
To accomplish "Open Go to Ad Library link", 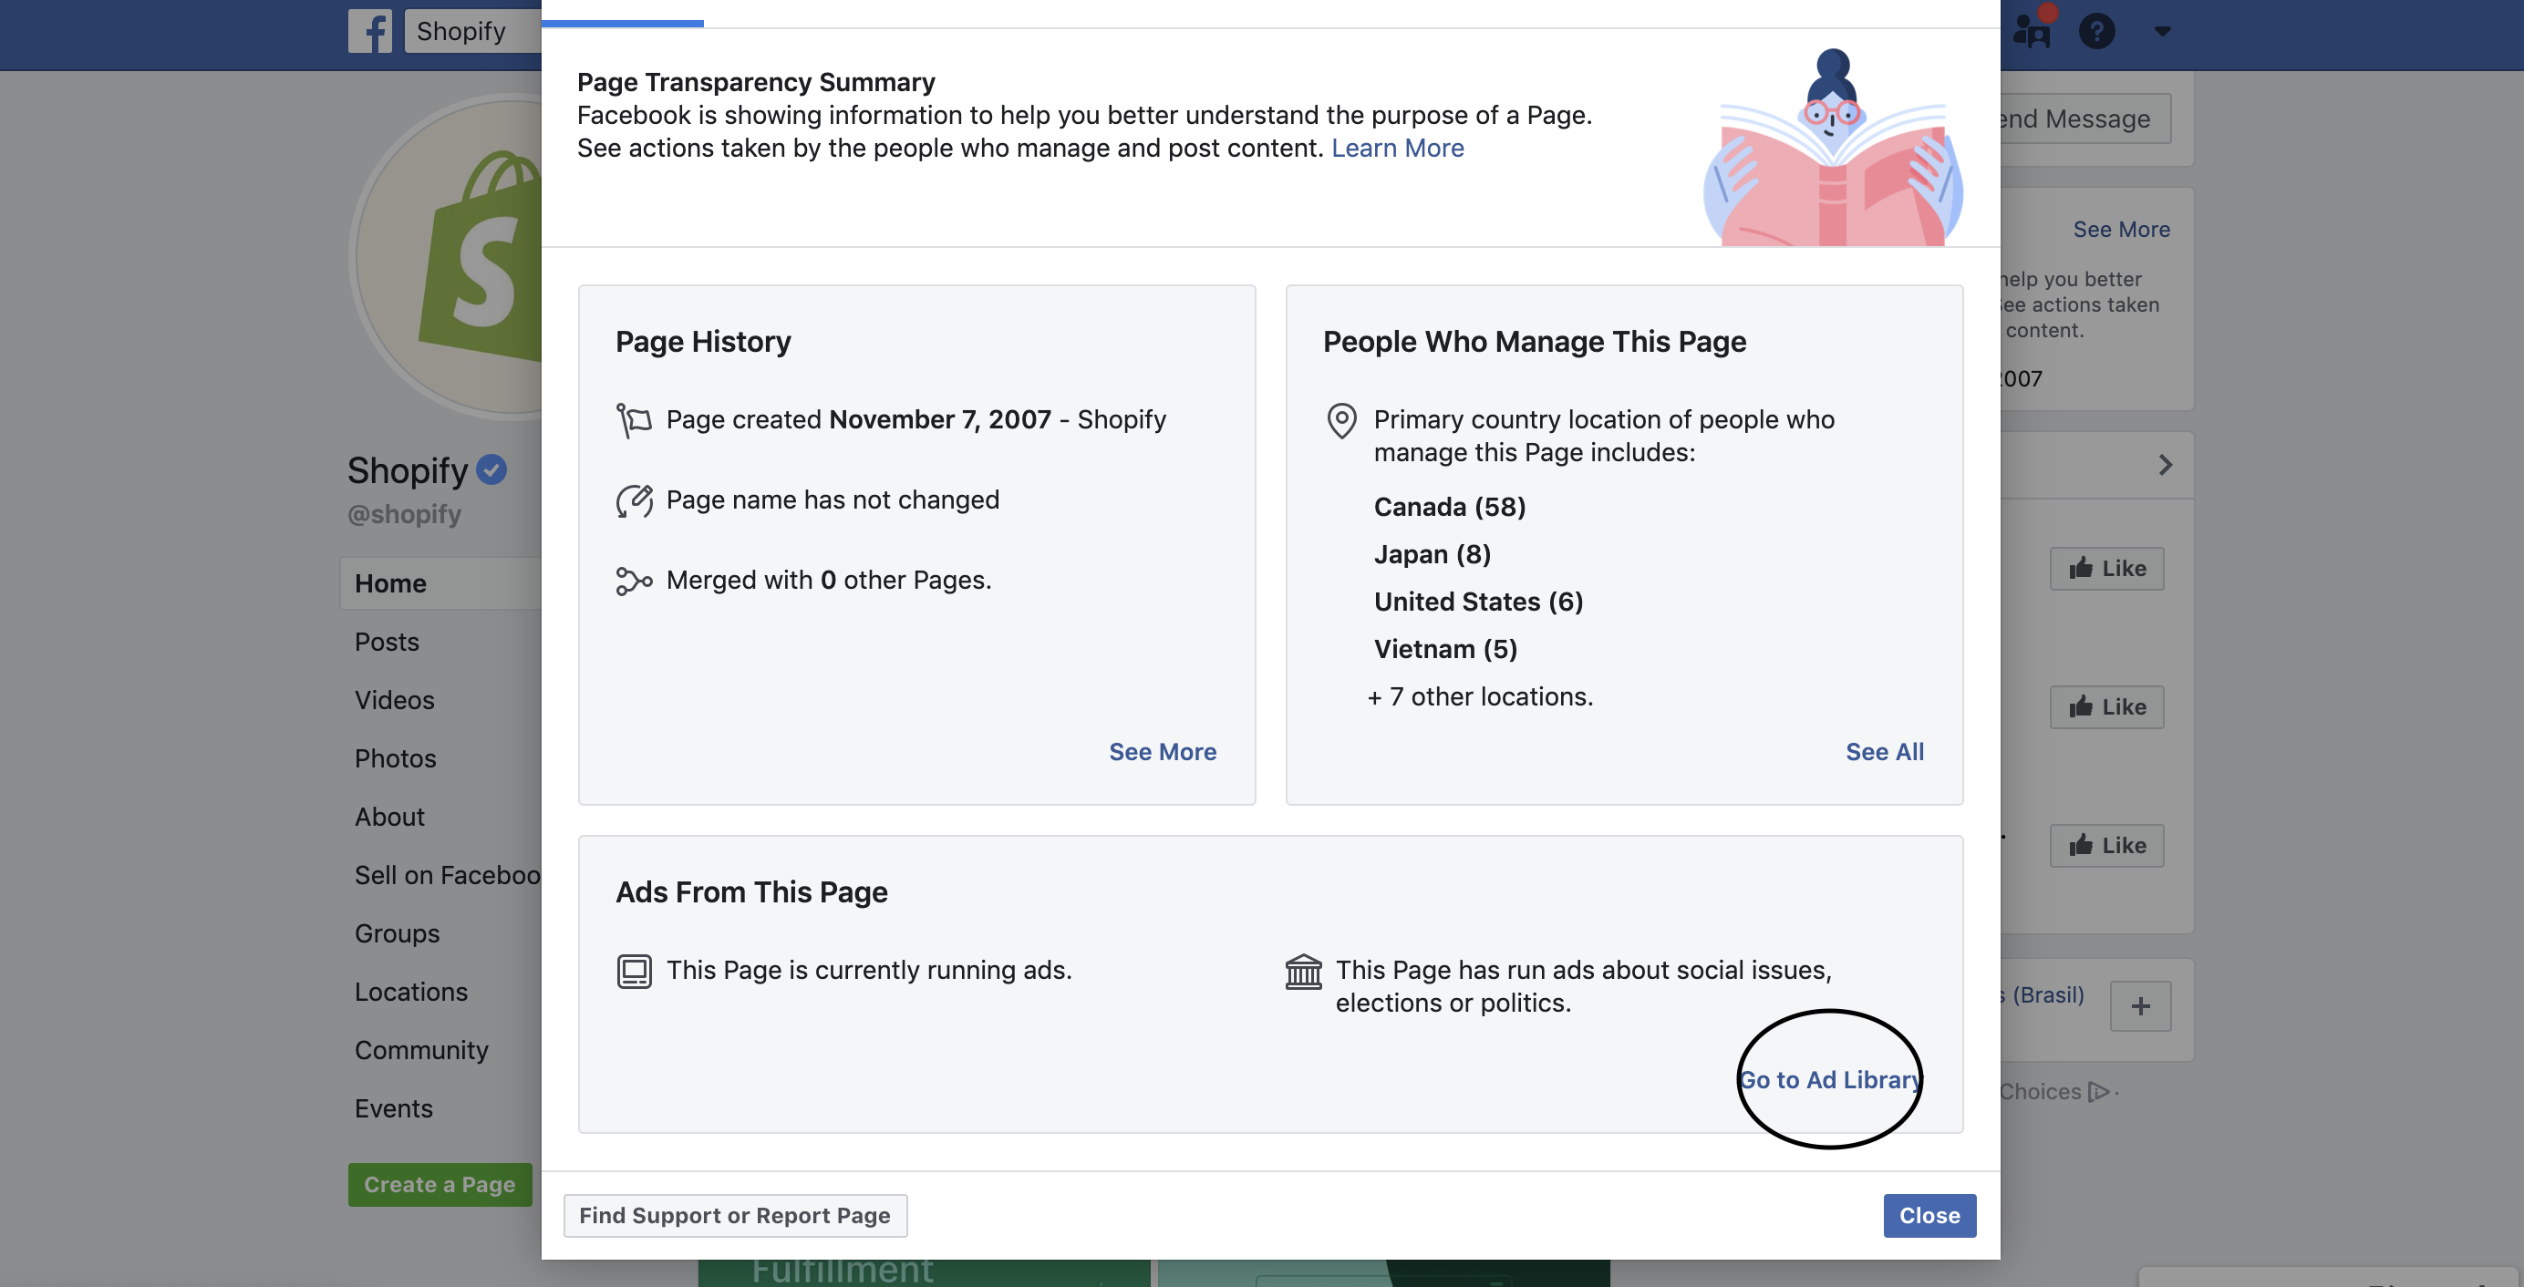I will [1830, 1079].
